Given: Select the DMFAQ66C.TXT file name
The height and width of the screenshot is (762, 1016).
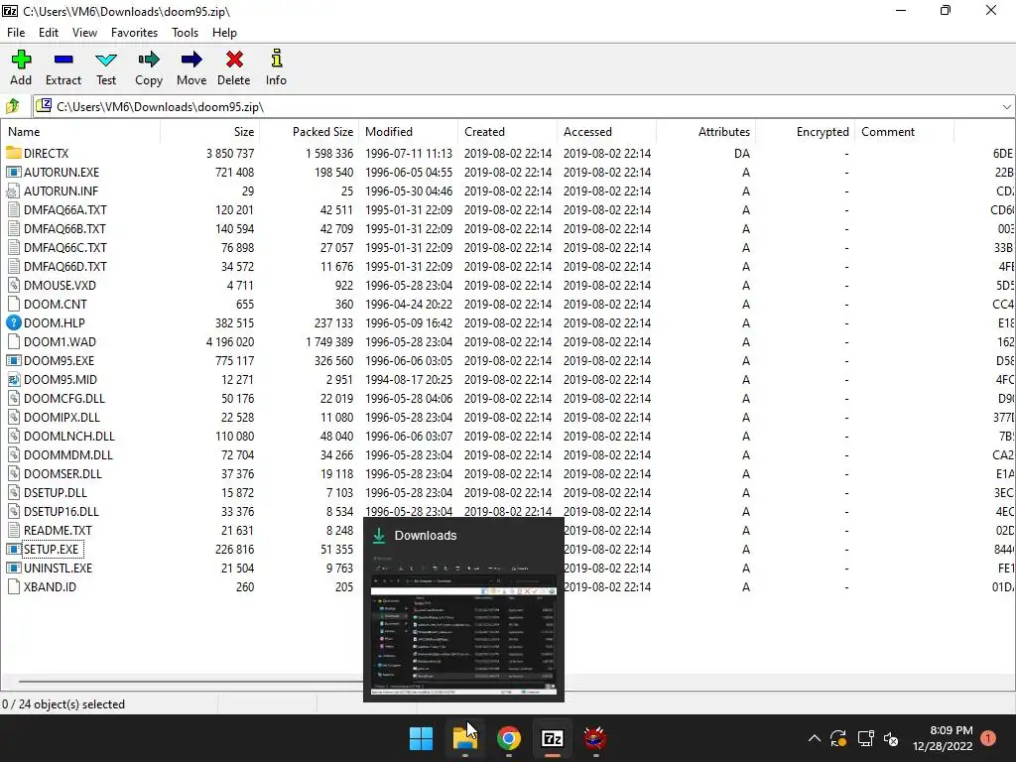Looking at the screenshot, I should pyautogui.click(x=64, y=247).
